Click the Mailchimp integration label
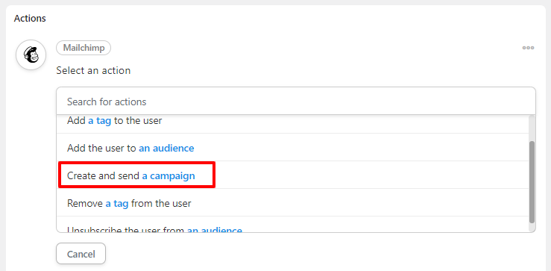The image size is (551, 271). pos(84,48)
